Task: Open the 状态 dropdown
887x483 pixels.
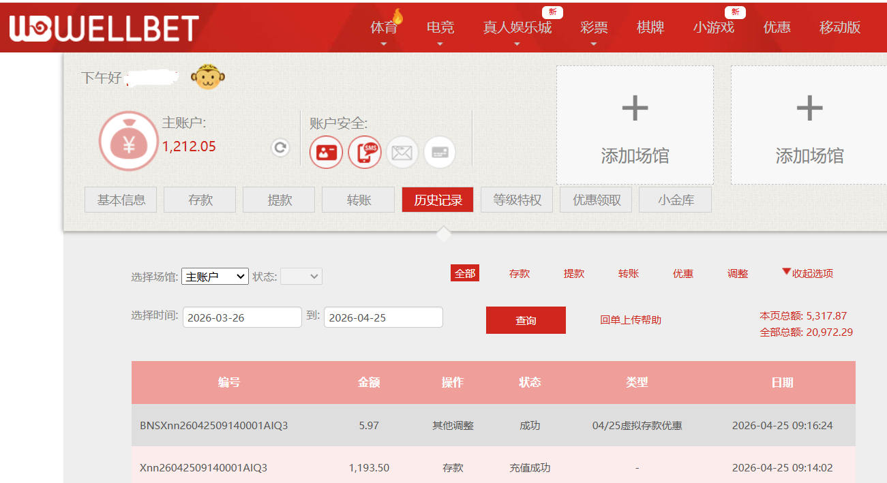Action: pyautogui.click(x=301, y=277)
